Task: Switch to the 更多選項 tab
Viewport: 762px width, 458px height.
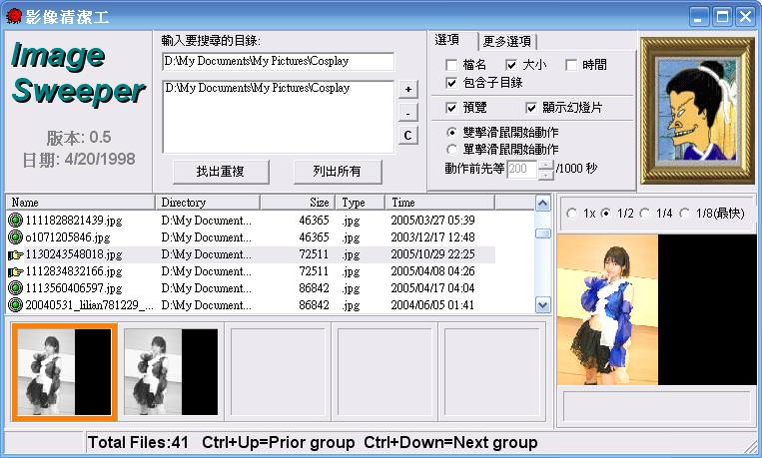Action: tap(507, 42)
